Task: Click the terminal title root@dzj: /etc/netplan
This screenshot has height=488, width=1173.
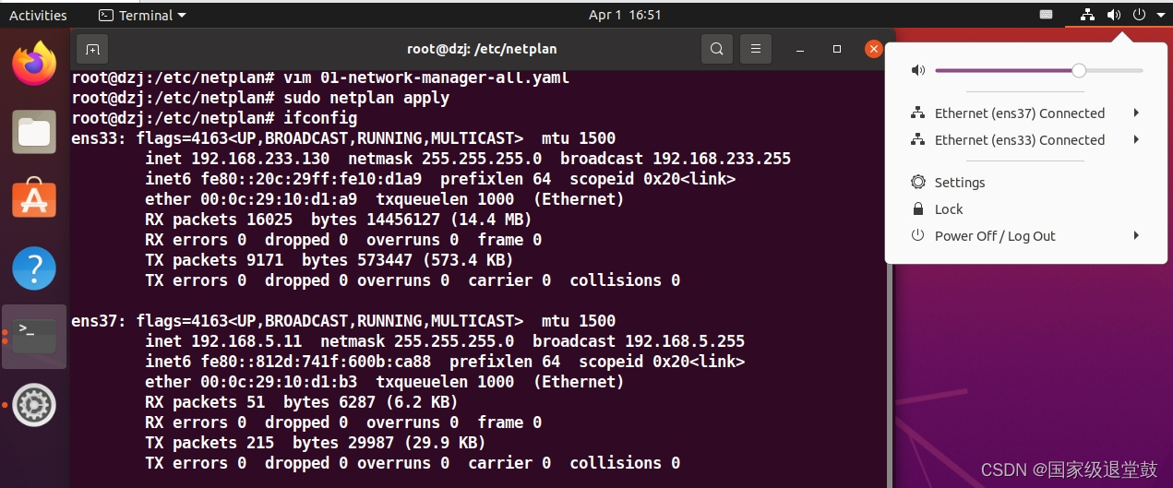Action: (x=482, y=49)
